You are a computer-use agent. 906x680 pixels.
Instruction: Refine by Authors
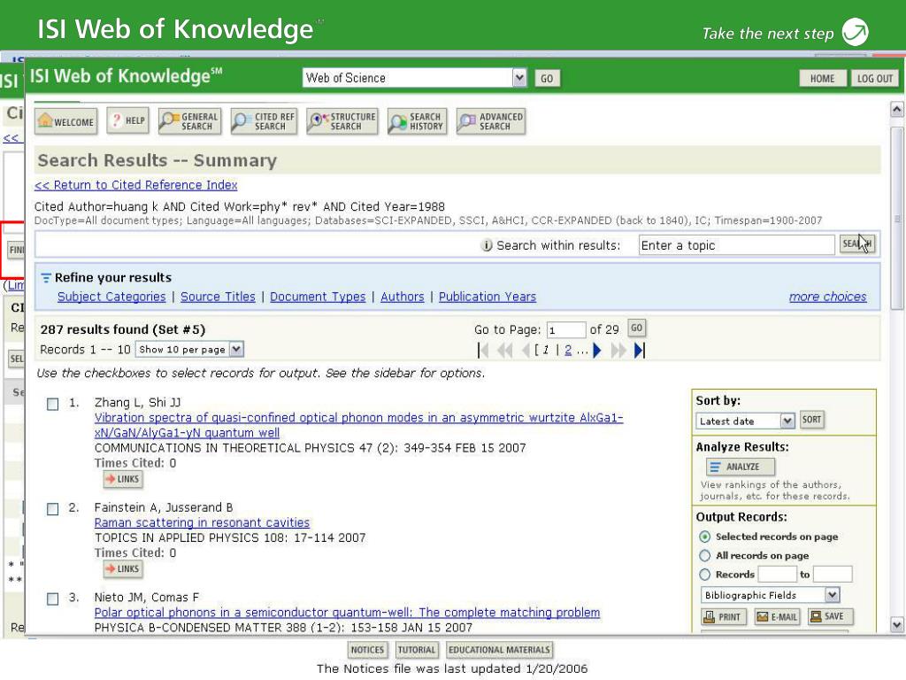click(403, 297)
